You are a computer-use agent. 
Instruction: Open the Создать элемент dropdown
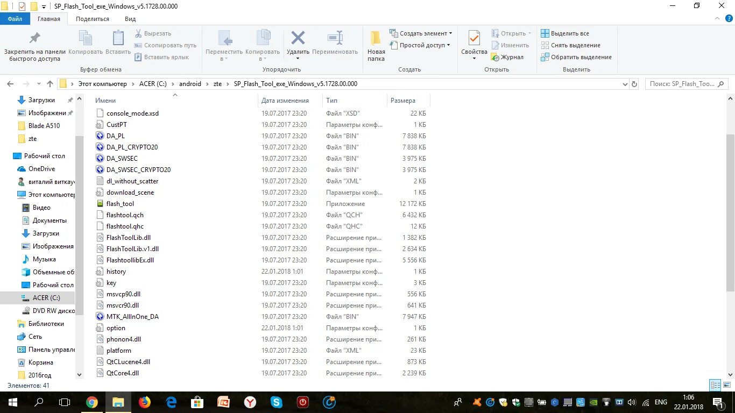point(421,33)
